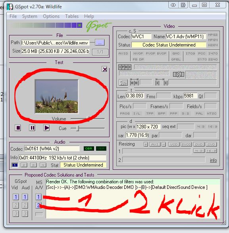Click the Wildlife video preview thumbnail

click(x=56, y=96)
